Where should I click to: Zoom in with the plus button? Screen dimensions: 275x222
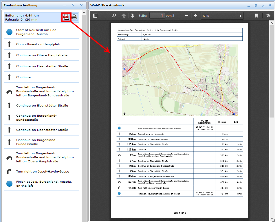tap(196, 16)
